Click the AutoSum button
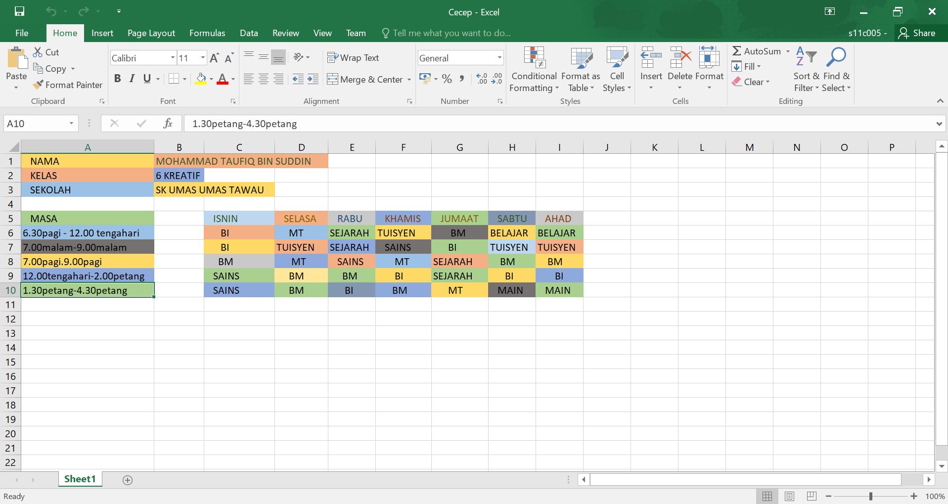The width and height of the screenshot is (948, 504). tap(757, 51)
